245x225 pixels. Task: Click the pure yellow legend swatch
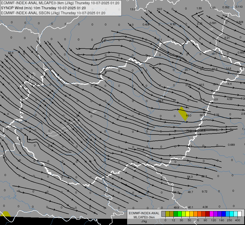pos(187,214)
